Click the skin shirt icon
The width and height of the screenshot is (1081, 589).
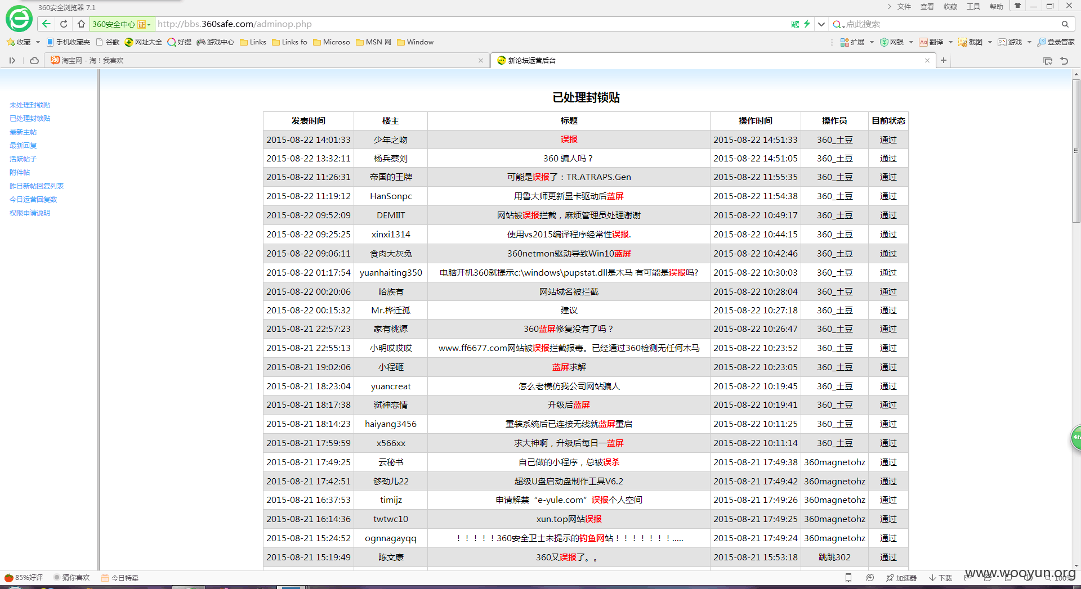coord(1017,6)
